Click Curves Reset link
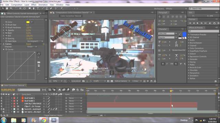The width and height of the screenshot is (220, 123). coord(29,44)
